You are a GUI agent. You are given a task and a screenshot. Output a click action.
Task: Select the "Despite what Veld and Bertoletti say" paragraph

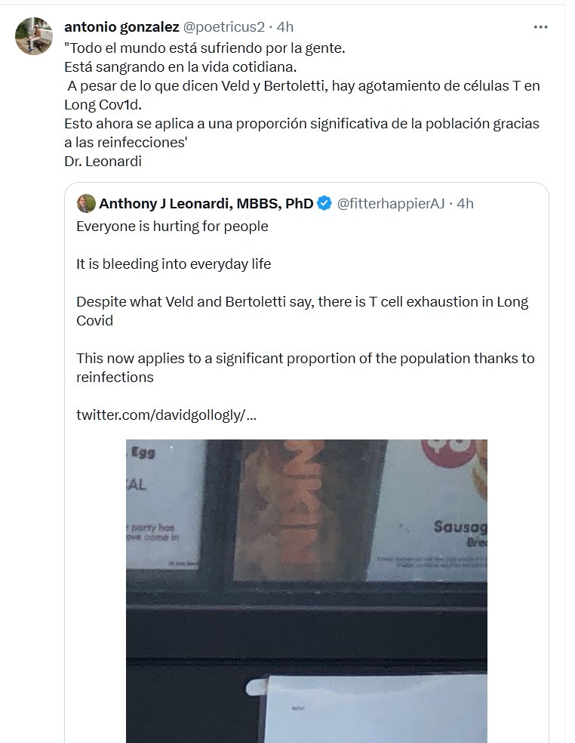point(302,310)
